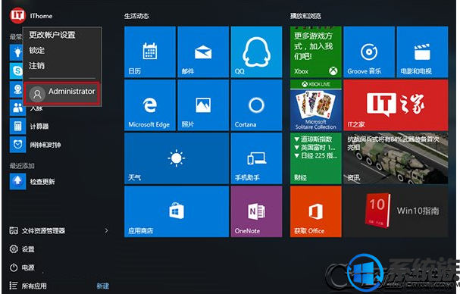
Task: Click the 播放和浏览 tile group heading
Action: click(x=305, y=16)
